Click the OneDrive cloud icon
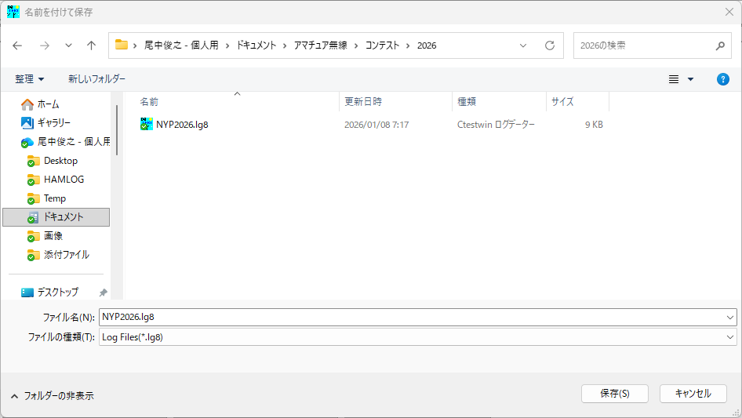The height and width of the screenshot is (418, 742). click(x=27, y=142)
